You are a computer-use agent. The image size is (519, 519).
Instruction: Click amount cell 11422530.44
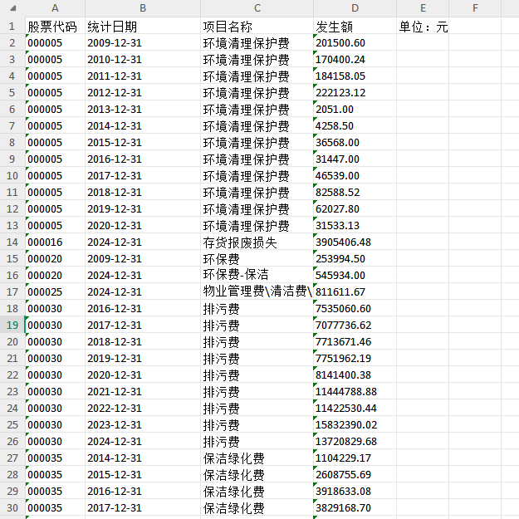tap(355, 408)
